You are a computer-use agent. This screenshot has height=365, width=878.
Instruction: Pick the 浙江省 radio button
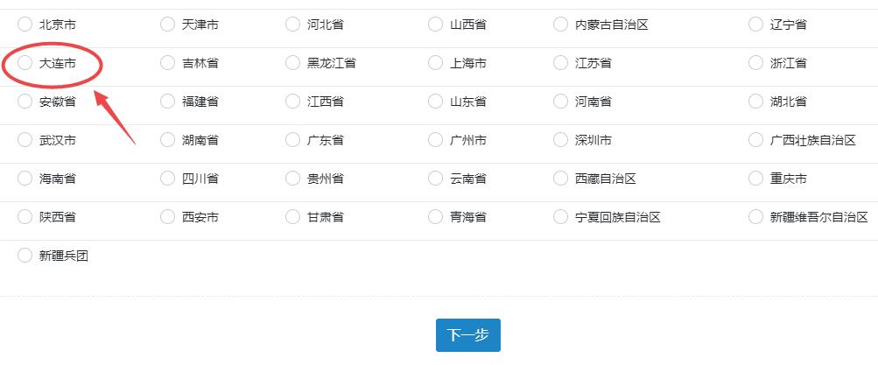click(755, 63)
